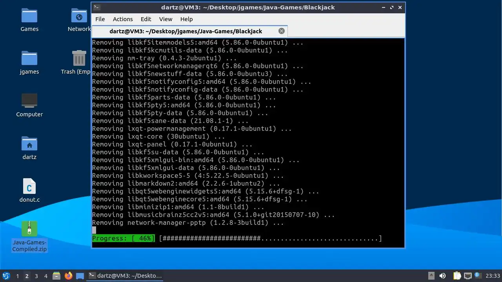Open the View menu
The width and height of the screenshot is (502, 282).
166,19
